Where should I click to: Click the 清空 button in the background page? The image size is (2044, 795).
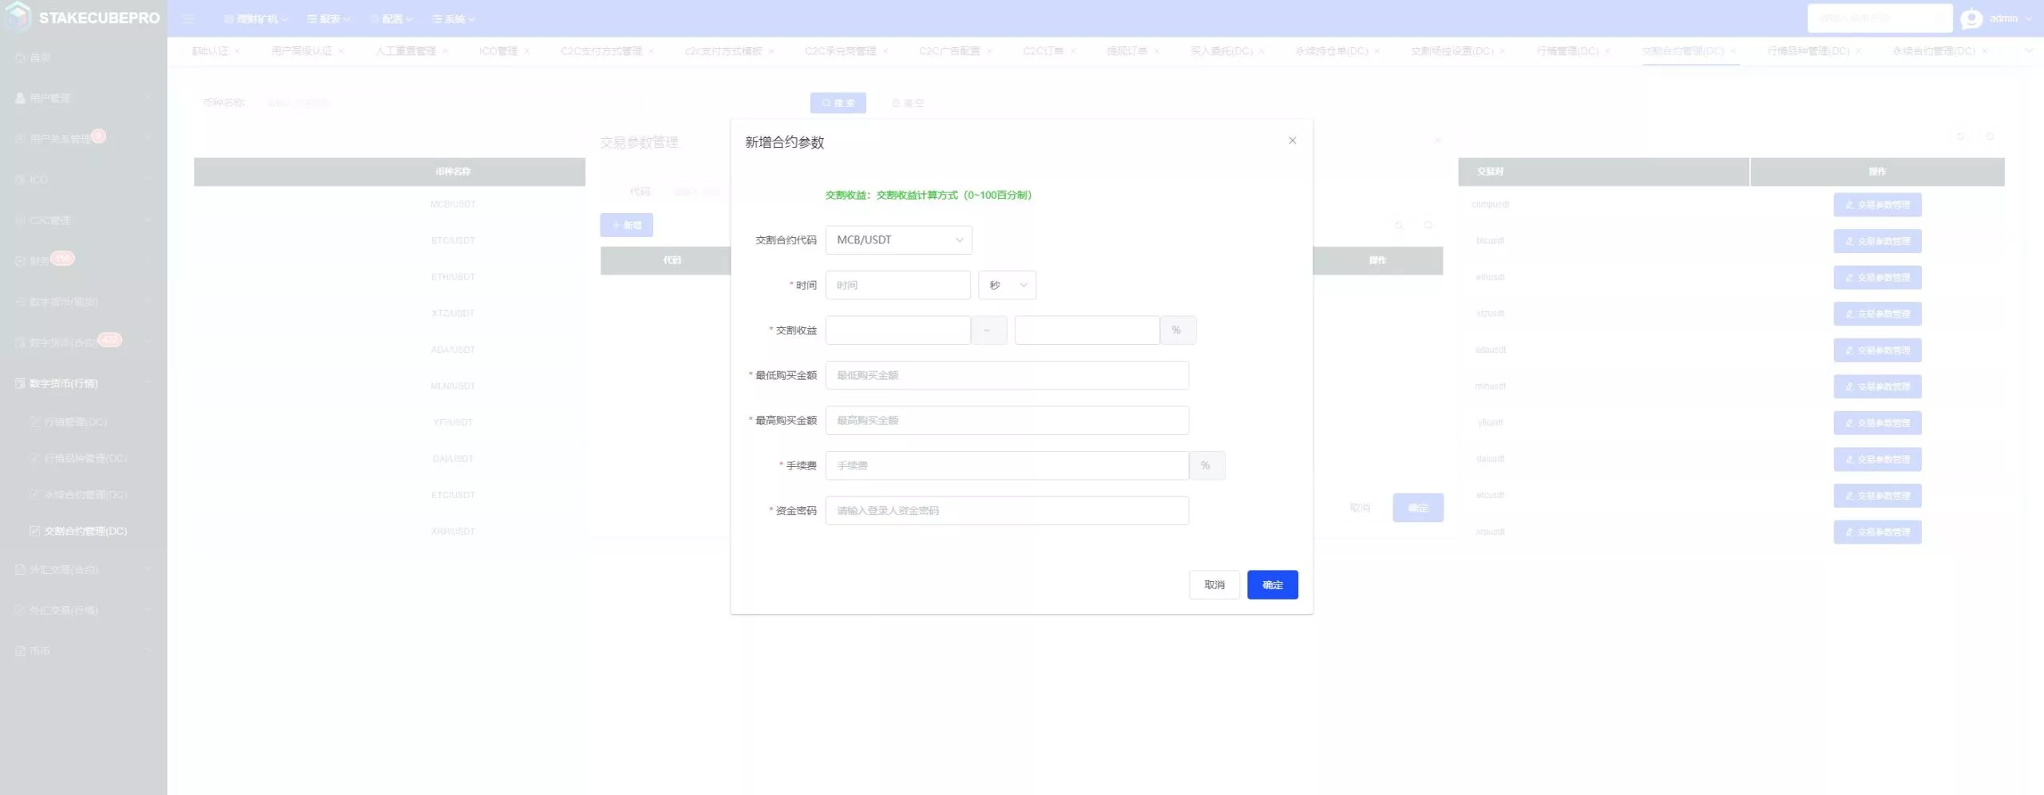tap(908, 103)
